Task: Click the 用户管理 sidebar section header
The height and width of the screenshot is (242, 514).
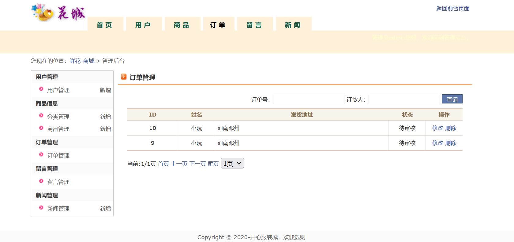Action: coord(47,77)
